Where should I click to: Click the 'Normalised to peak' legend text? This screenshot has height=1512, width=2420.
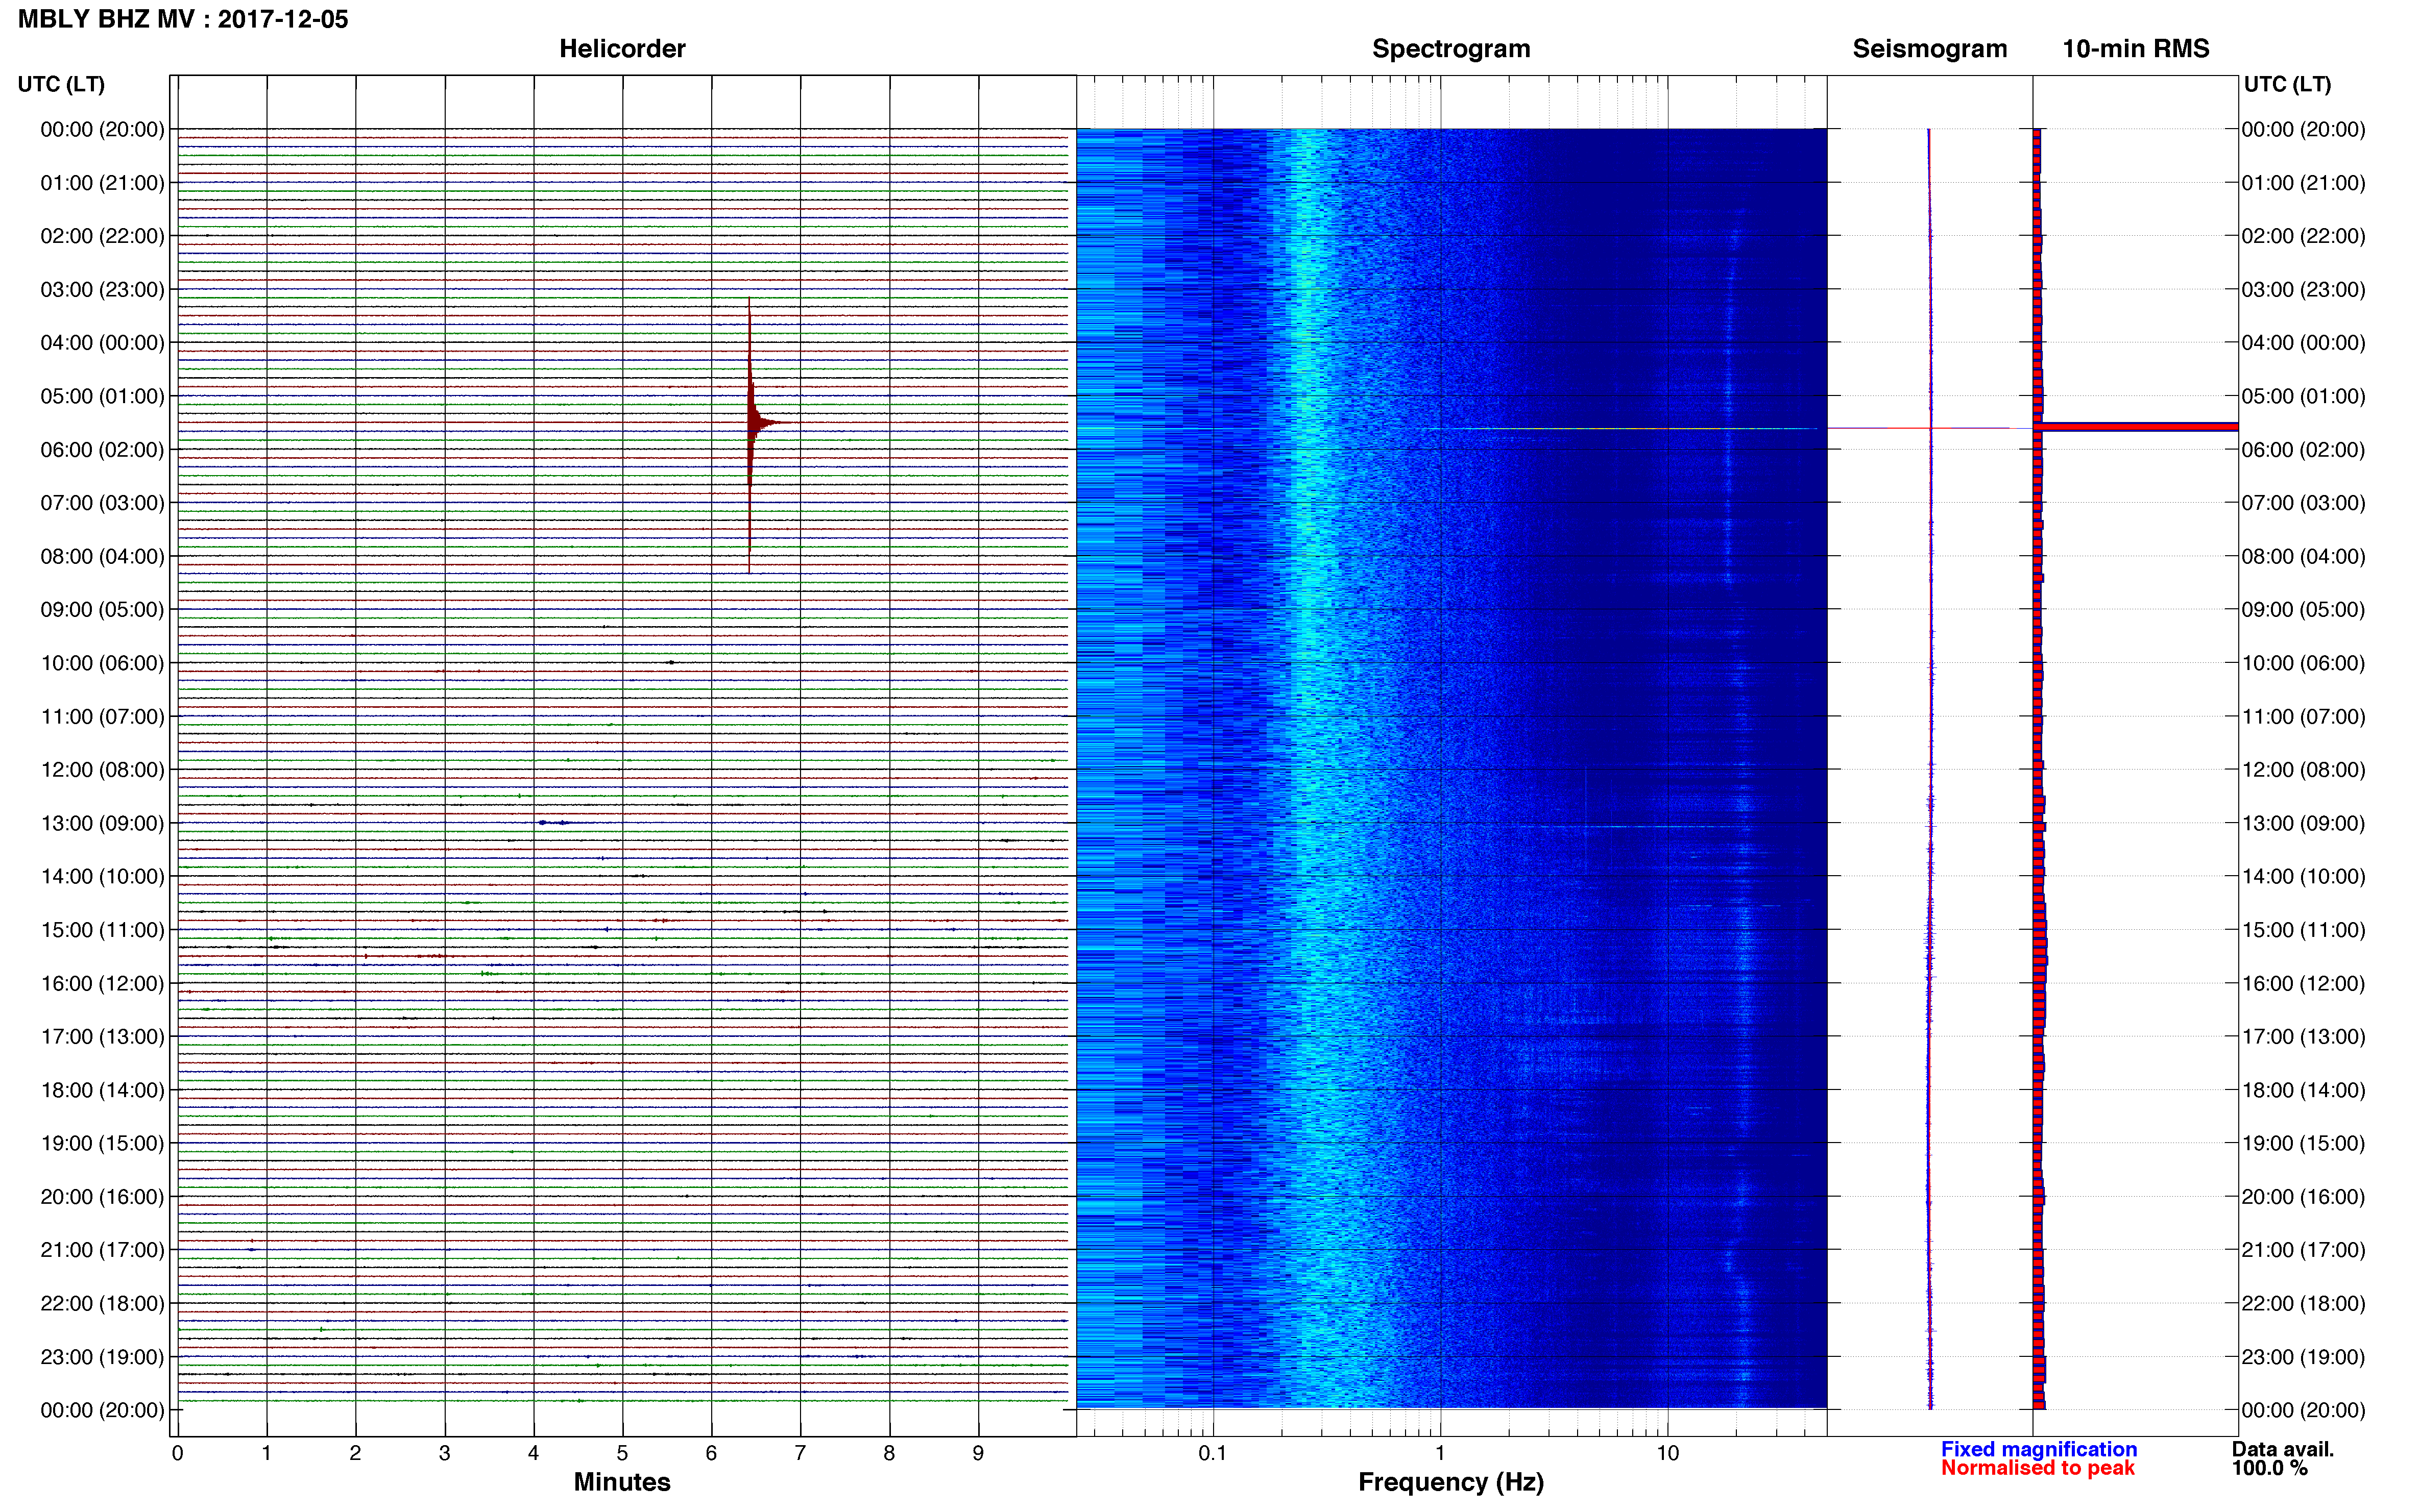pos(2038,1468)
